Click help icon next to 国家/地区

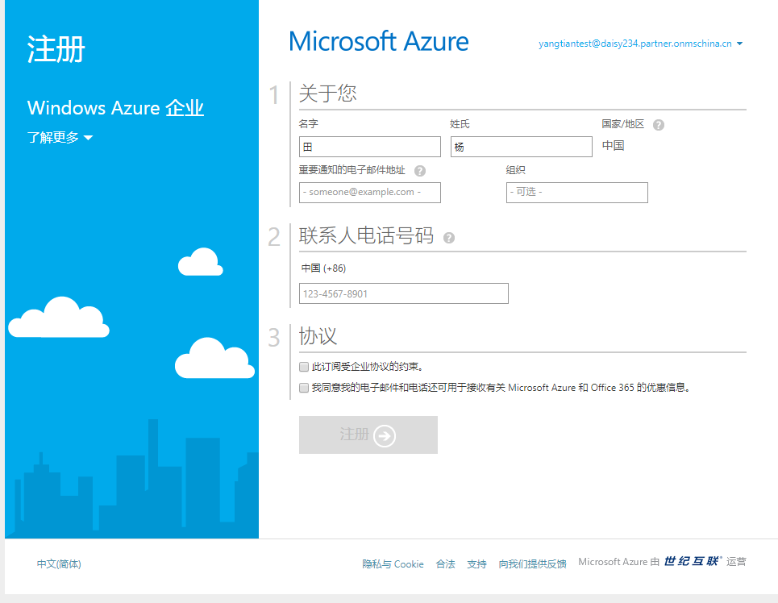coord(659,125)
